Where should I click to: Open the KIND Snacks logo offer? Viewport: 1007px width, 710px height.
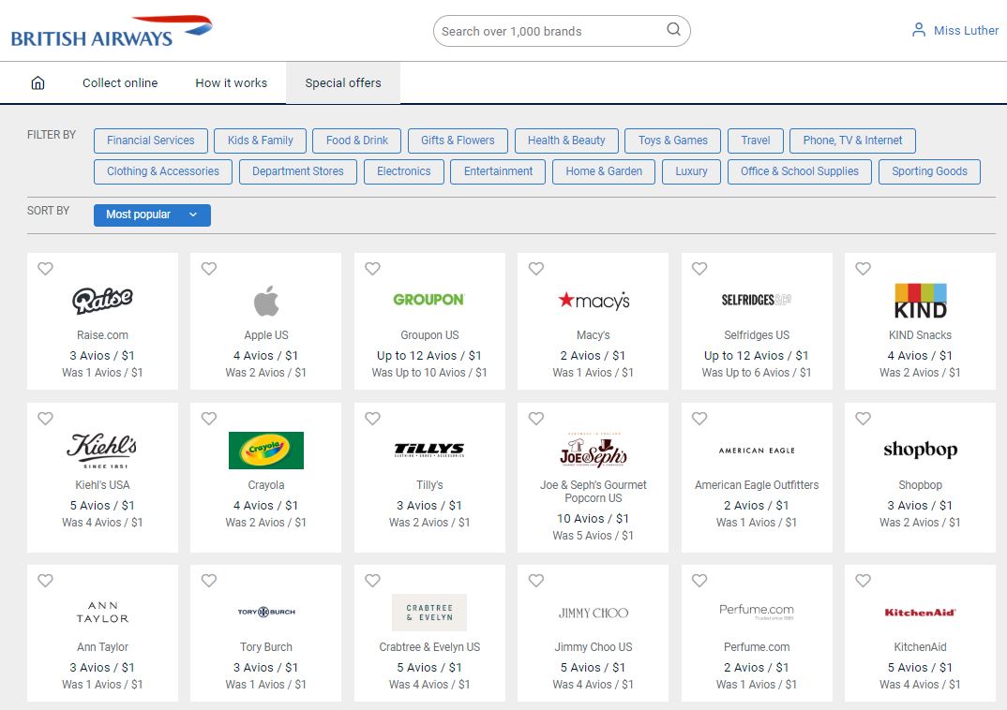click(x=921, y=301)
